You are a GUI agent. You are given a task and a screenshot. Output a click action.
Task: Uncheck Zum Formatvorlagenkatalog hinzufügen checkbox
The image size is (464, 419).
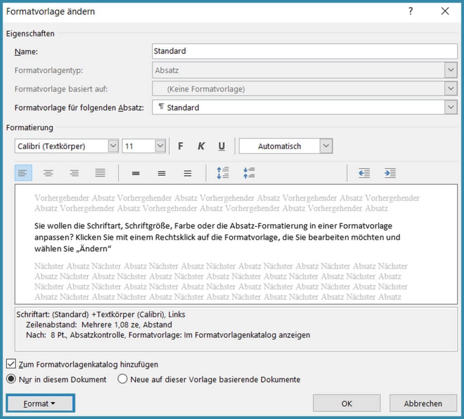[10, 364]
